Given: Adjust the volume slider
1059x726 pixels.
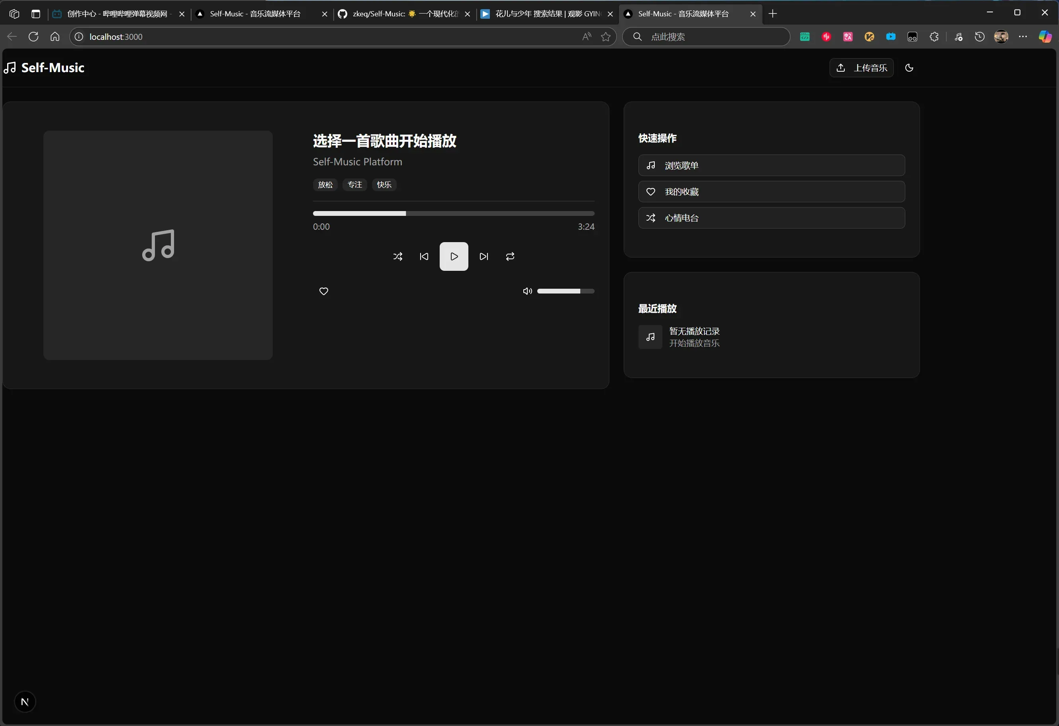Looking at the screenshot, I should (565, 291).
